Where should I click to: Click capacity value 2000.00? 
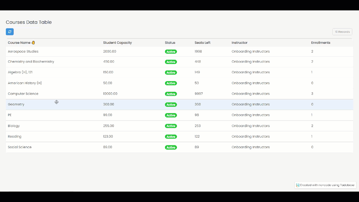click(x=110, y=51)
